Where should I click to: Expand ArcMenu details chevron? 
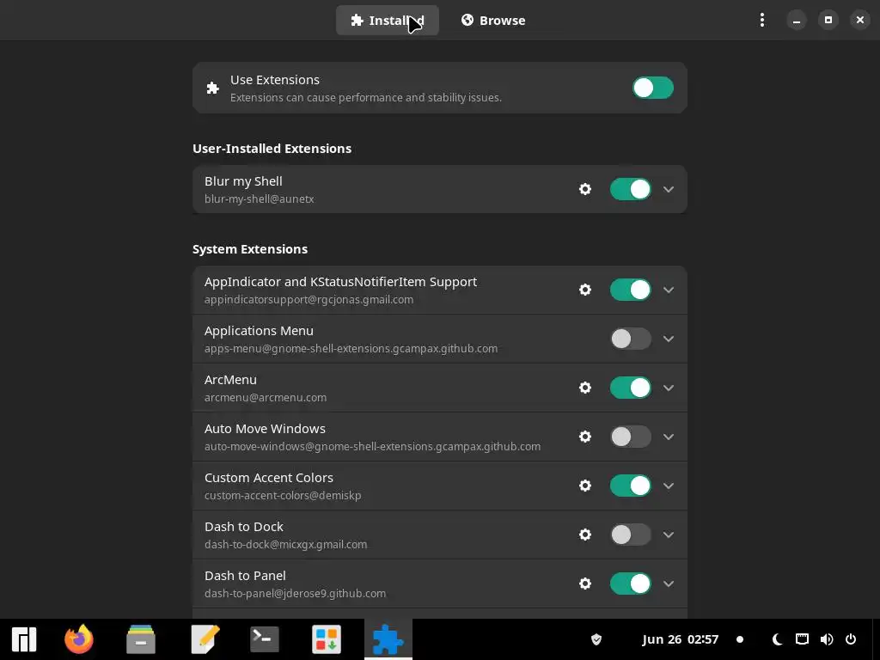[669, 388]
